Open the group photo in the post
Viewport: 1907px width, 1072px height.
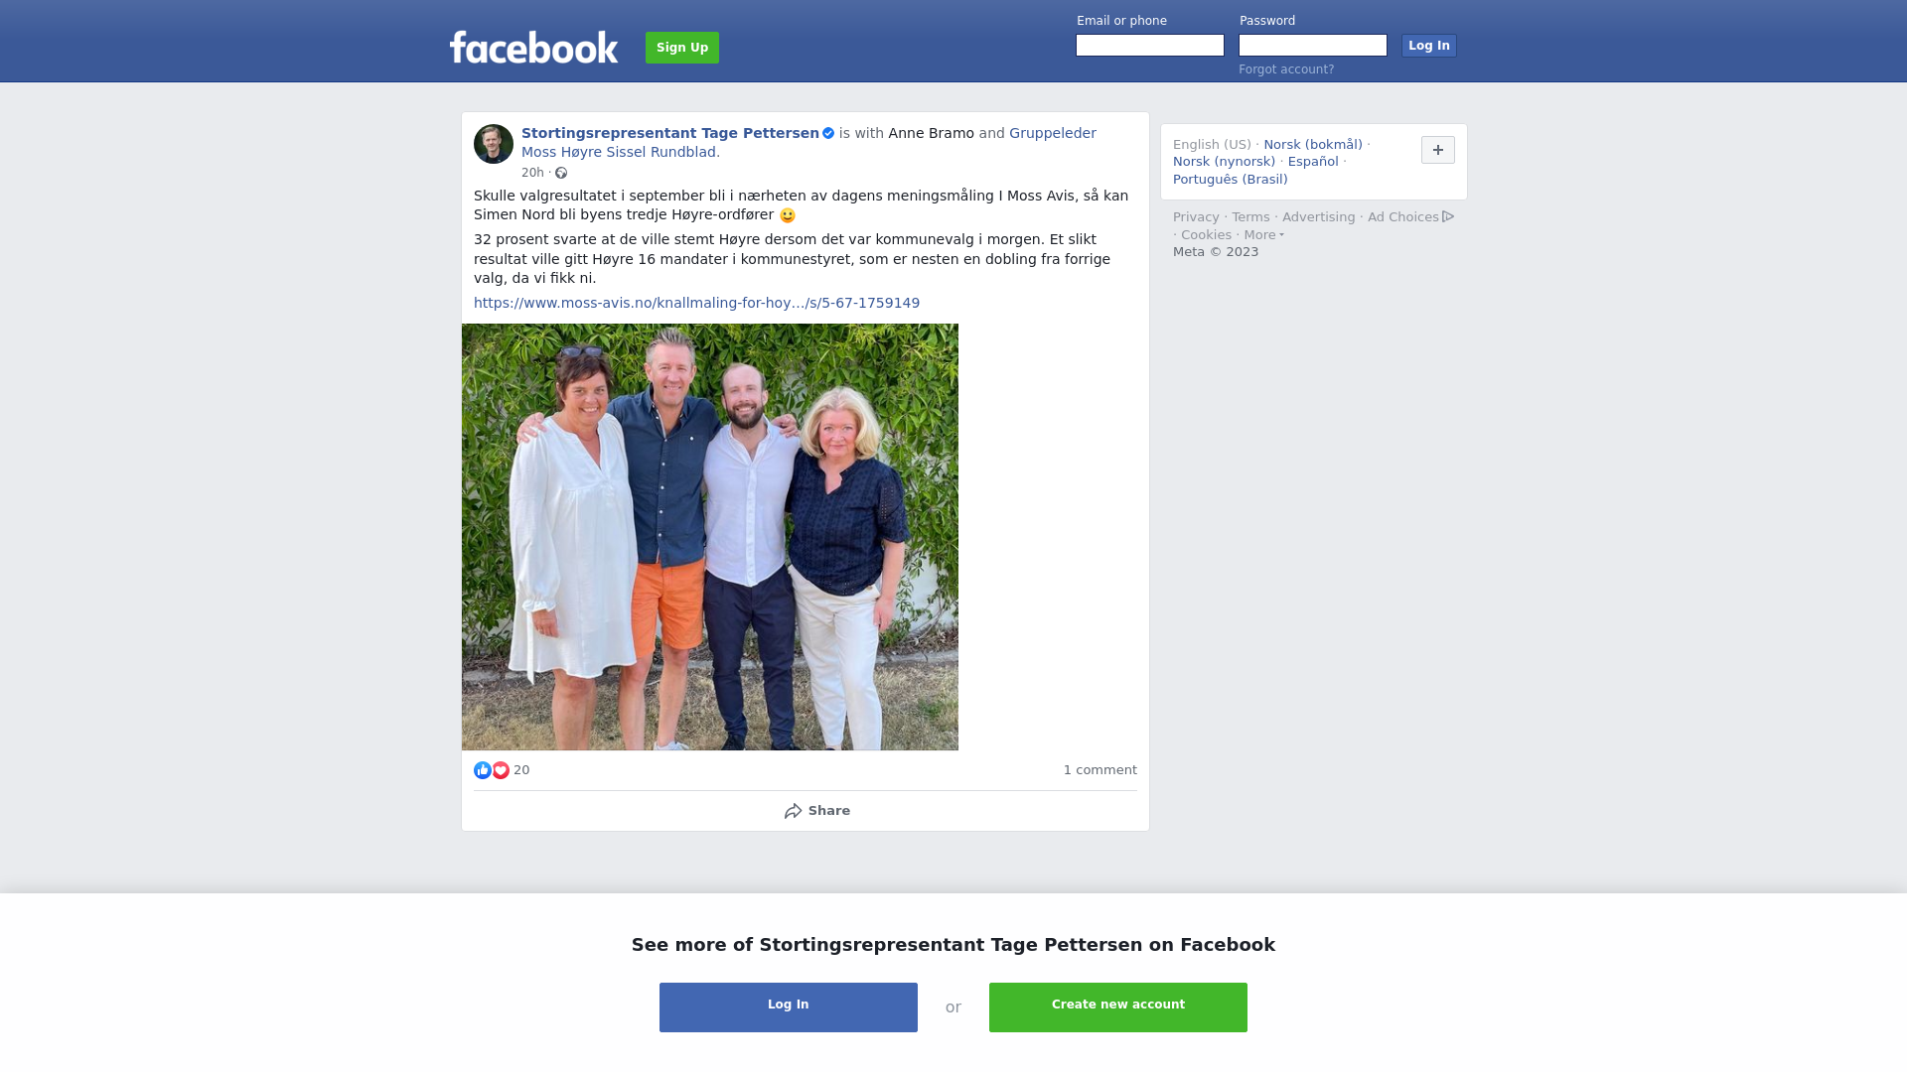pos(710,537)
